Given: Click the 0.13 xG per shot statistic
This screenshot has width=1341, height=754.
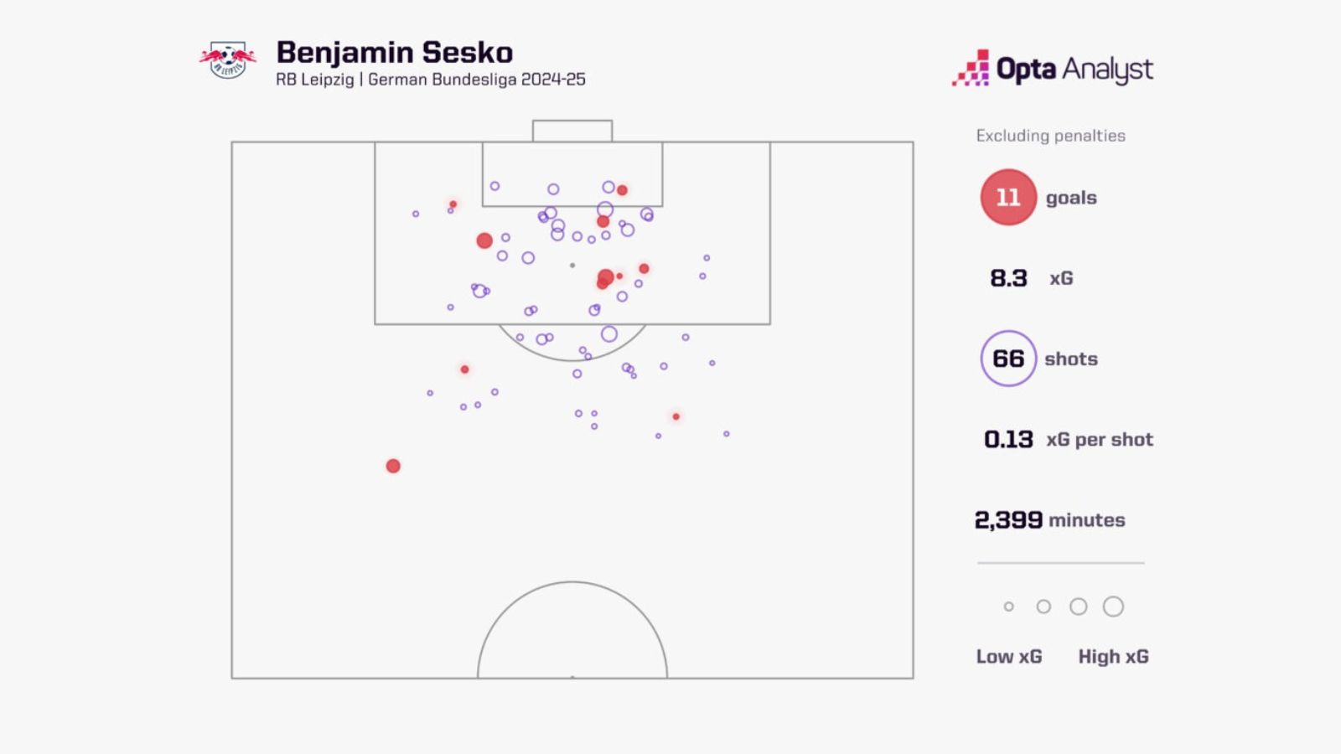Looking at the screenshot, I should pyautogui.click(x=1069, y=439).
